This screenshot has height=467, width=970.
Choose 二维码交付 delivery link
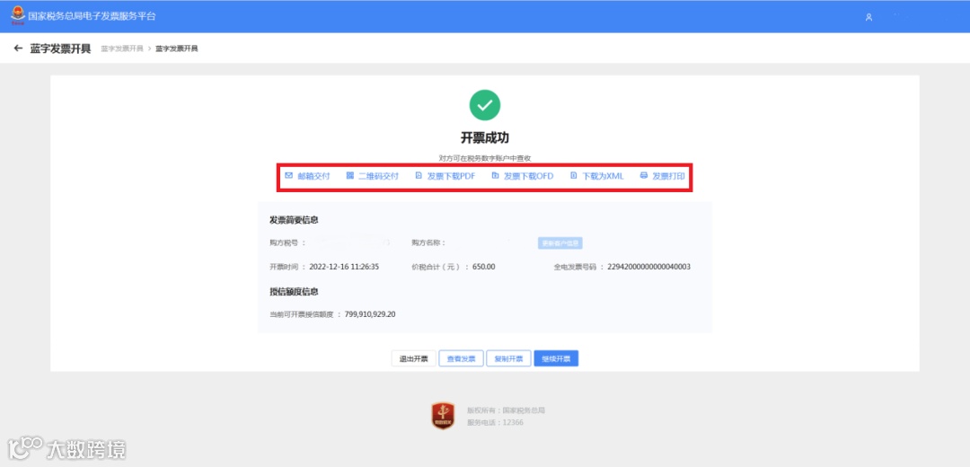click(x=379, y=176)
